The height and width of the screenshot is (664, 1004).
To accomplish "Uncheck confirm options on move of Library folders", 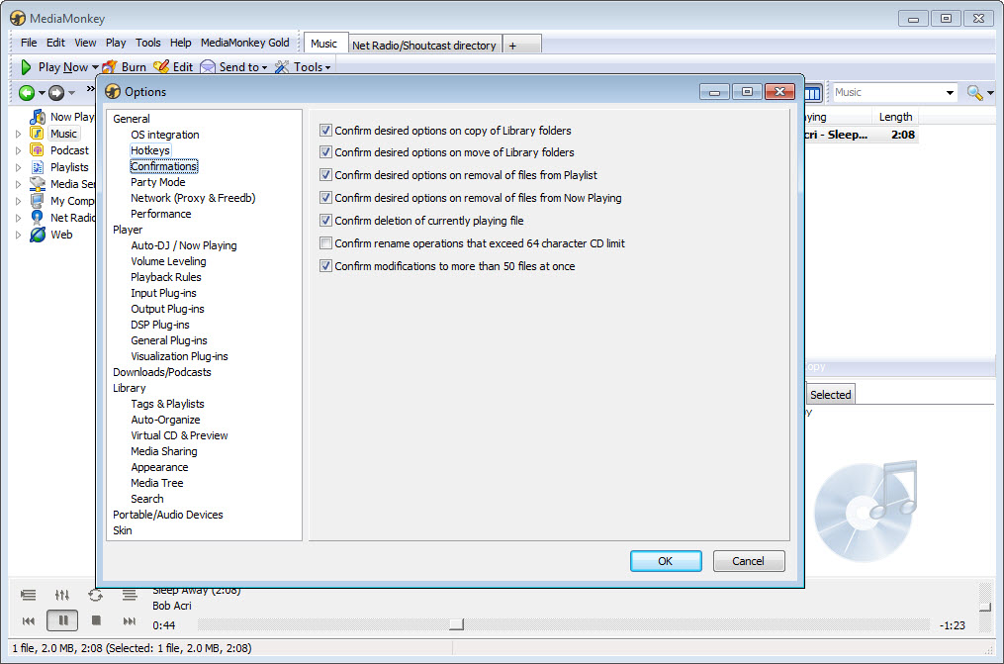I will [325, 152].
